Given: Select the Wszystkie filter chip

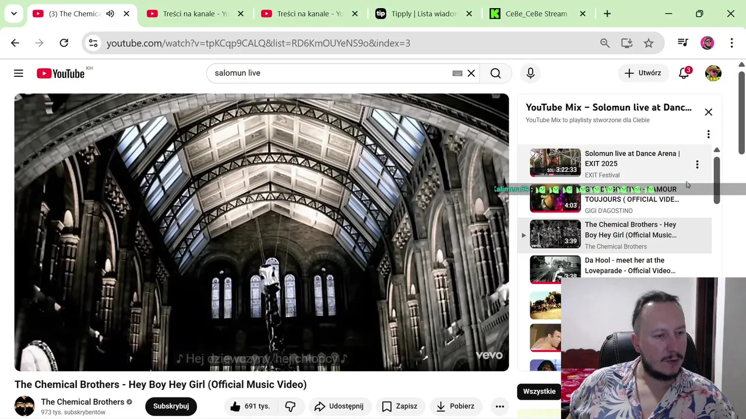Looking at the screenshot, I should [x=539, y=391].
